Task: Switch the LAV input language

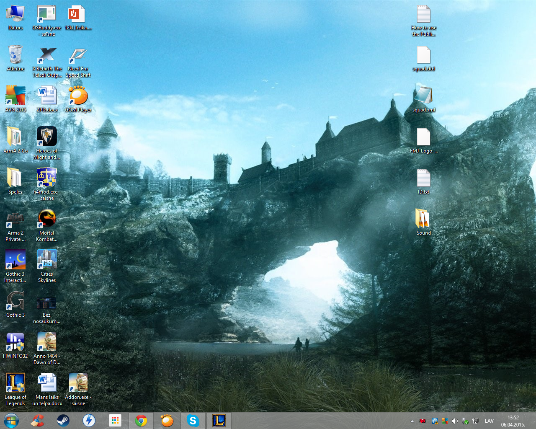Action: point(489,421)
